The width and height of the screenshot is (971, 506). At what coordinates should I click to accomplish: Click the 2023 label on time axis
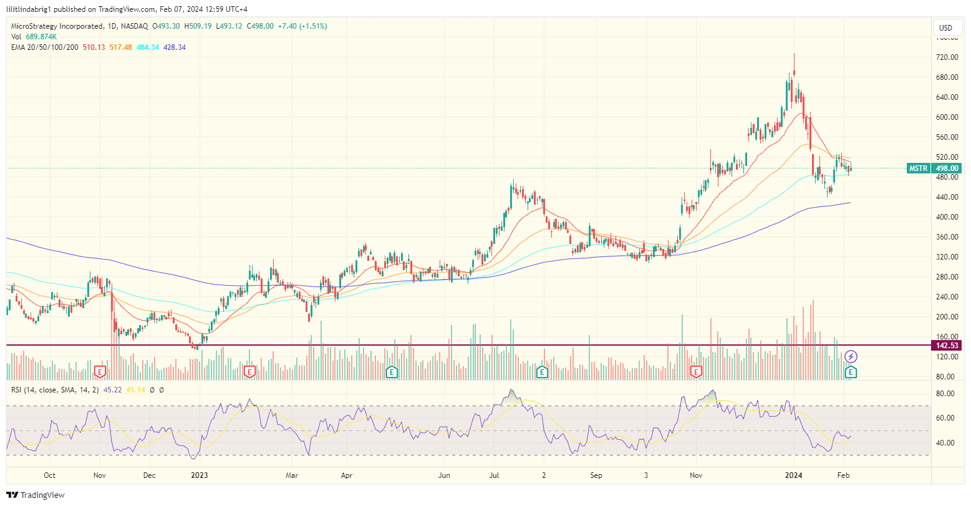pyautogui.click(x=200, y=475)
